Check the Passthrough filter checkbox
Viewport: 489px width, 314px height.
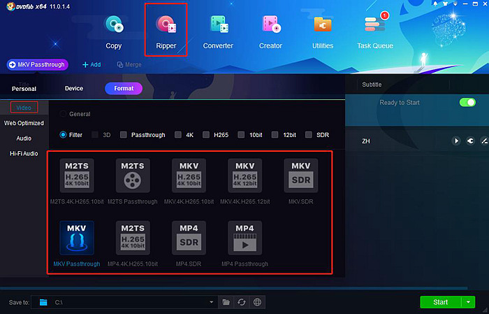point(124,135)
